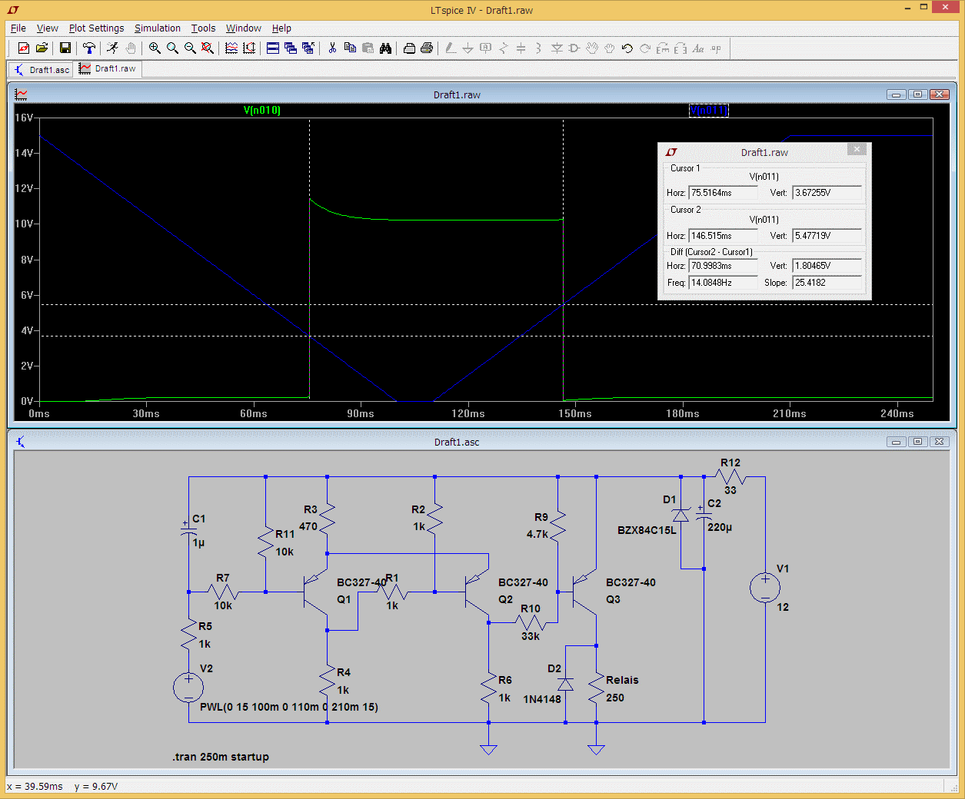Select the capacitor placement tool
Viewport: 965px width, 799px height.
point(521,48)
